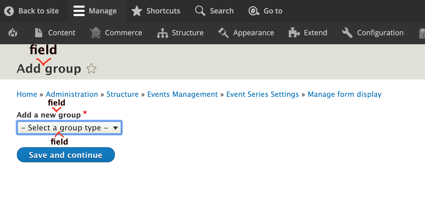Open the Content admin menu label

(62, 33)
